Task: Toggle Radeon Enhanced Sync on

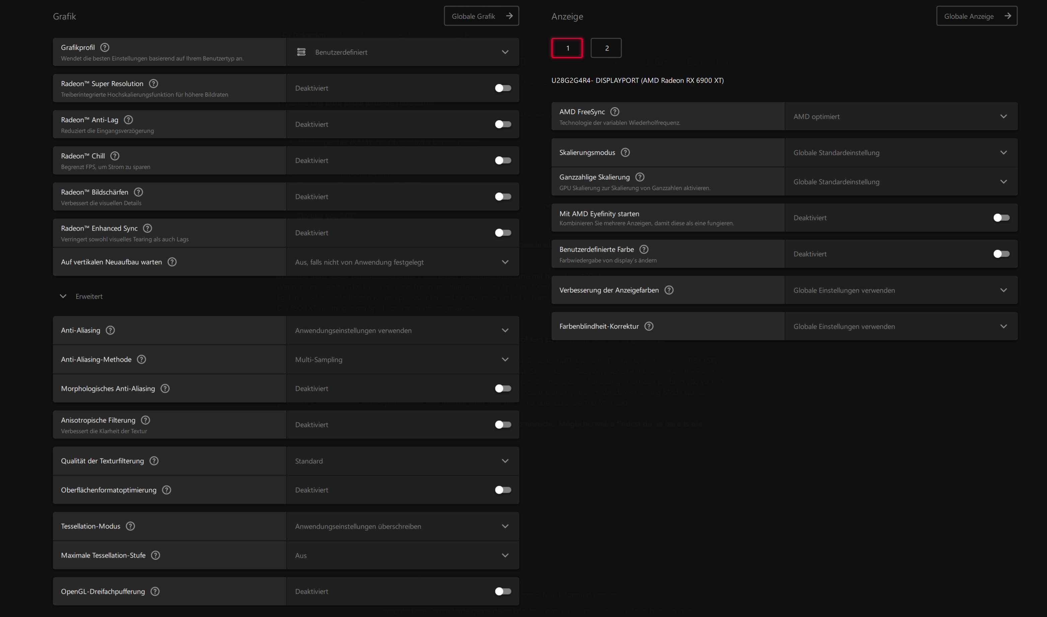Action: tap(503, 233)
